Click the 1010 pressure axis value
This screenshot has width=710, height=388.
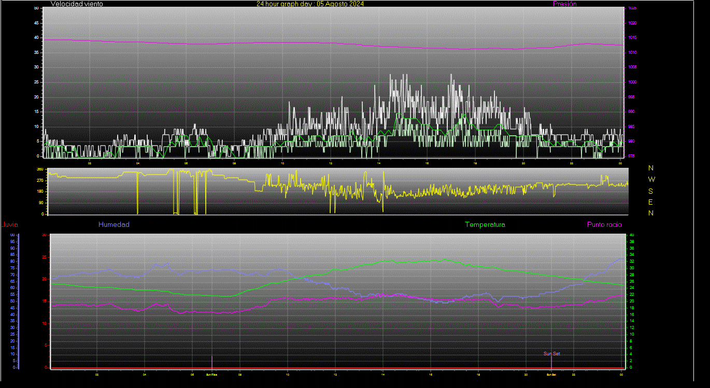(x=632, y=52)
